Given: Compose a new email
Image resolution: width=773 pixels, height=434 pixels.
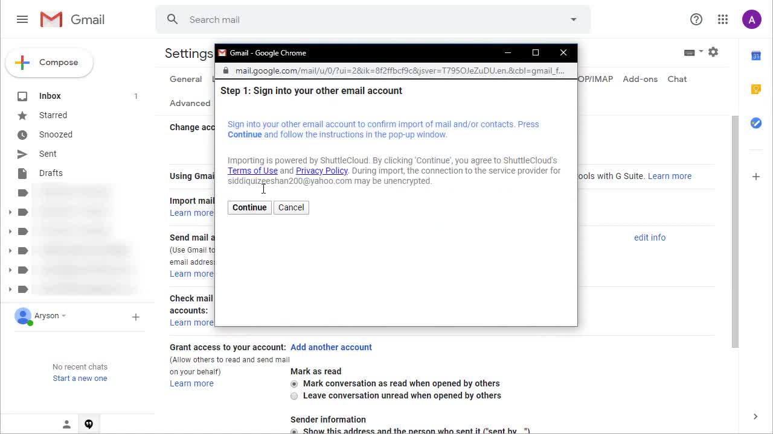Looking at the screenshot, I should pos(50,63).
